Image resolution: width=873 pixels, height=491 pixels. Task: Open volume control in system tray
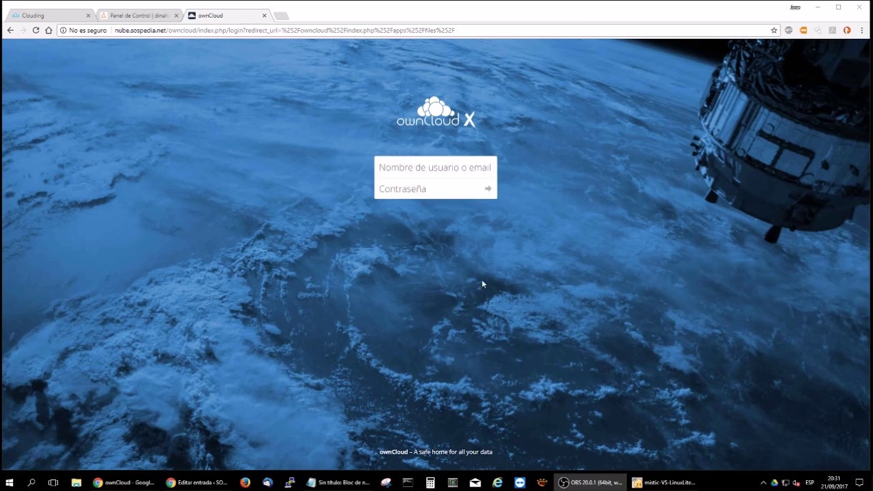click(x=796, y=483)
